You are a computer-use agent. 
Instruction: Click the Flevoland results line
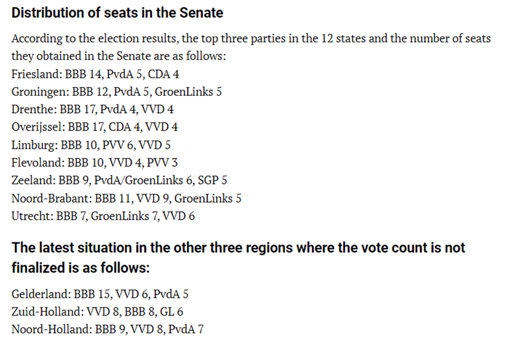(94, 163)
